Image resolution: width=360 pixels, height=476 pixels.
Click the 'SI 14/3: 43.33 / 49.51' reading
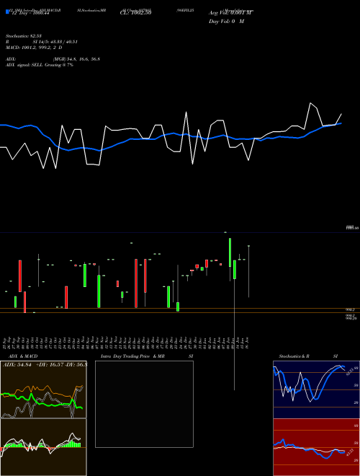coord(55,42)
